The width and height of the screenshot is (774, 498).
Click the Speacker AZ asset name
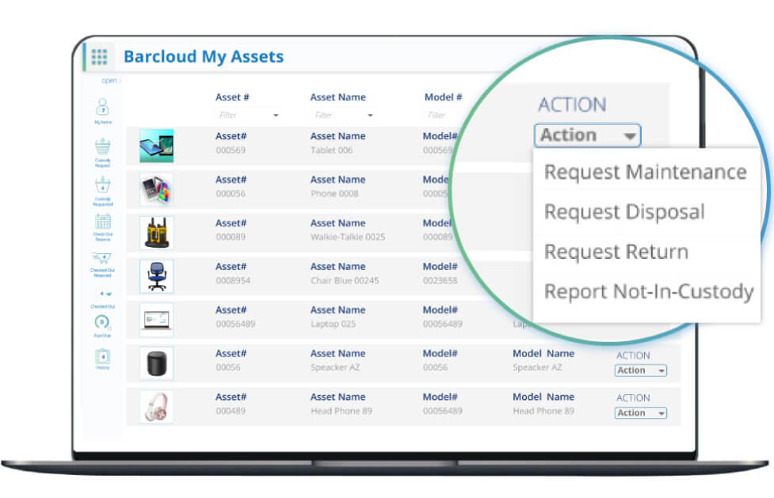(335, 367)
